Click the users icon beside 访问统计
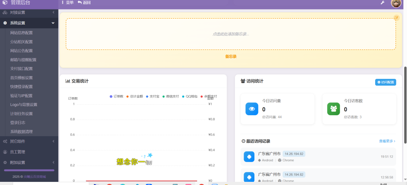This screenshot has width=407, height=185. point(243,81)
